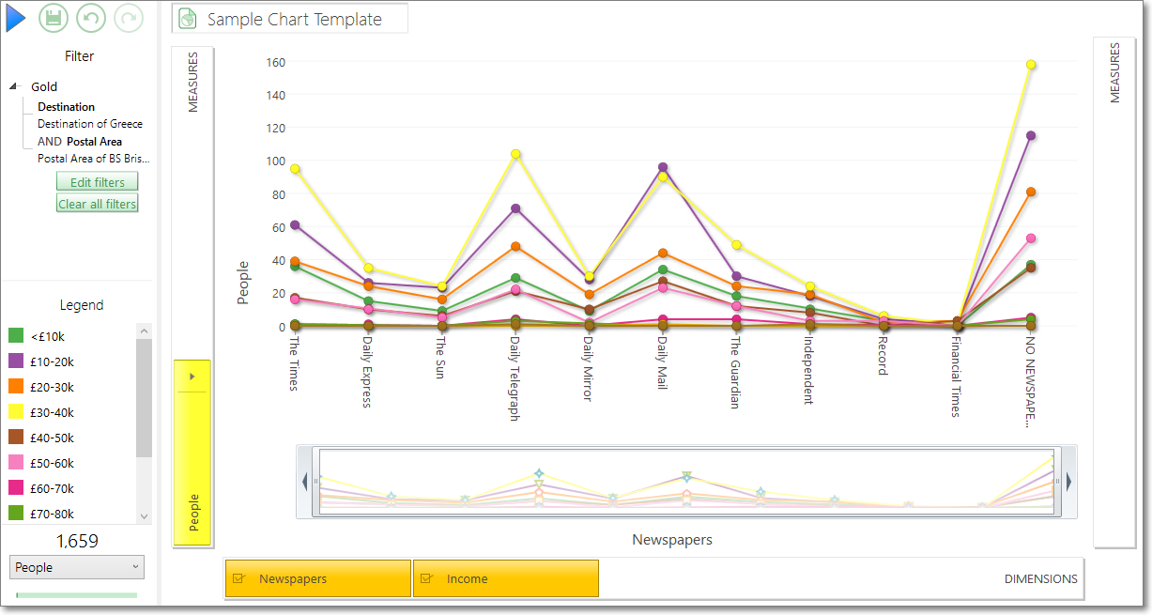Click the blue Build play icon
Viewport: 1152px width, 615px height.
pyautogui.click(x=16, y=18)
